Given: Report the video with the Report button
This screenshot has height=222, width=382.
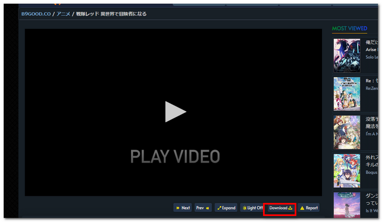Looking at the screenshot, I should coord(309,208).
